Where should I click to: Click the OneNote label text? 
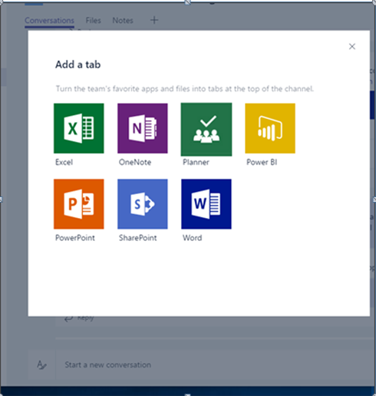pos(135,162)
